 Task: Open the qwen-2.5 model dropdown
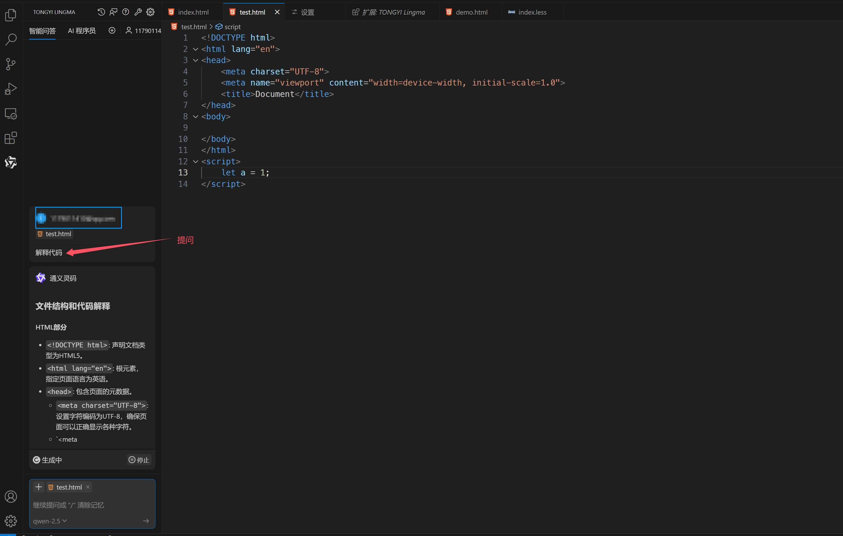pyautogui.click(x=50, y=521)
